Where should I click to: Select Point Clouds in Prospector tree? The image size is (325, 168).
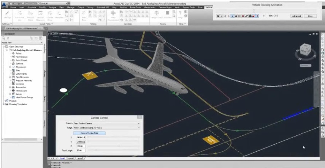[21, 60]
